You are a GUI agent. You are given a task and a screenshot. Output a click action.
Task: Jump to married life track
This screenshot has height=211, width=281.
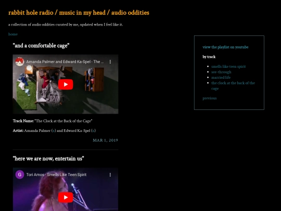tap(221, 78)
